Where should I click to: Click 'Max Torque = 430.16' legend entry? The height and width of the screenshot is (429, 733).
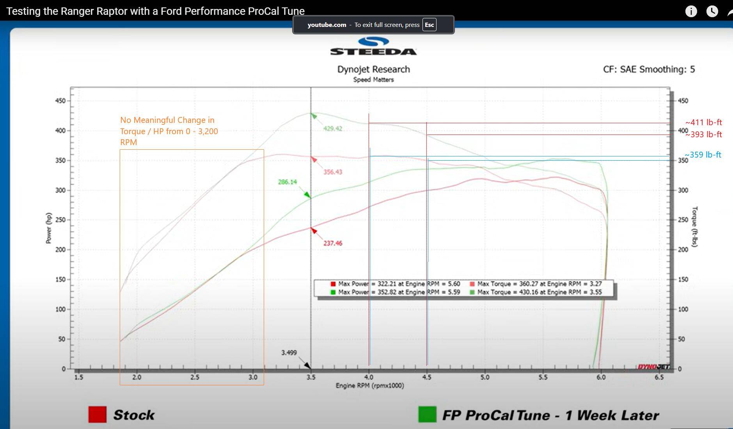[536, 292]
